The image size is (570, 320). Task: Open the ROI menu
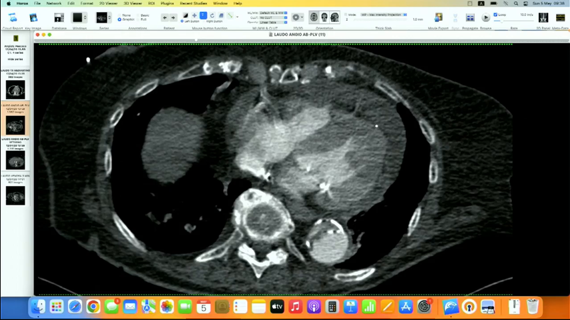[152, 3]
